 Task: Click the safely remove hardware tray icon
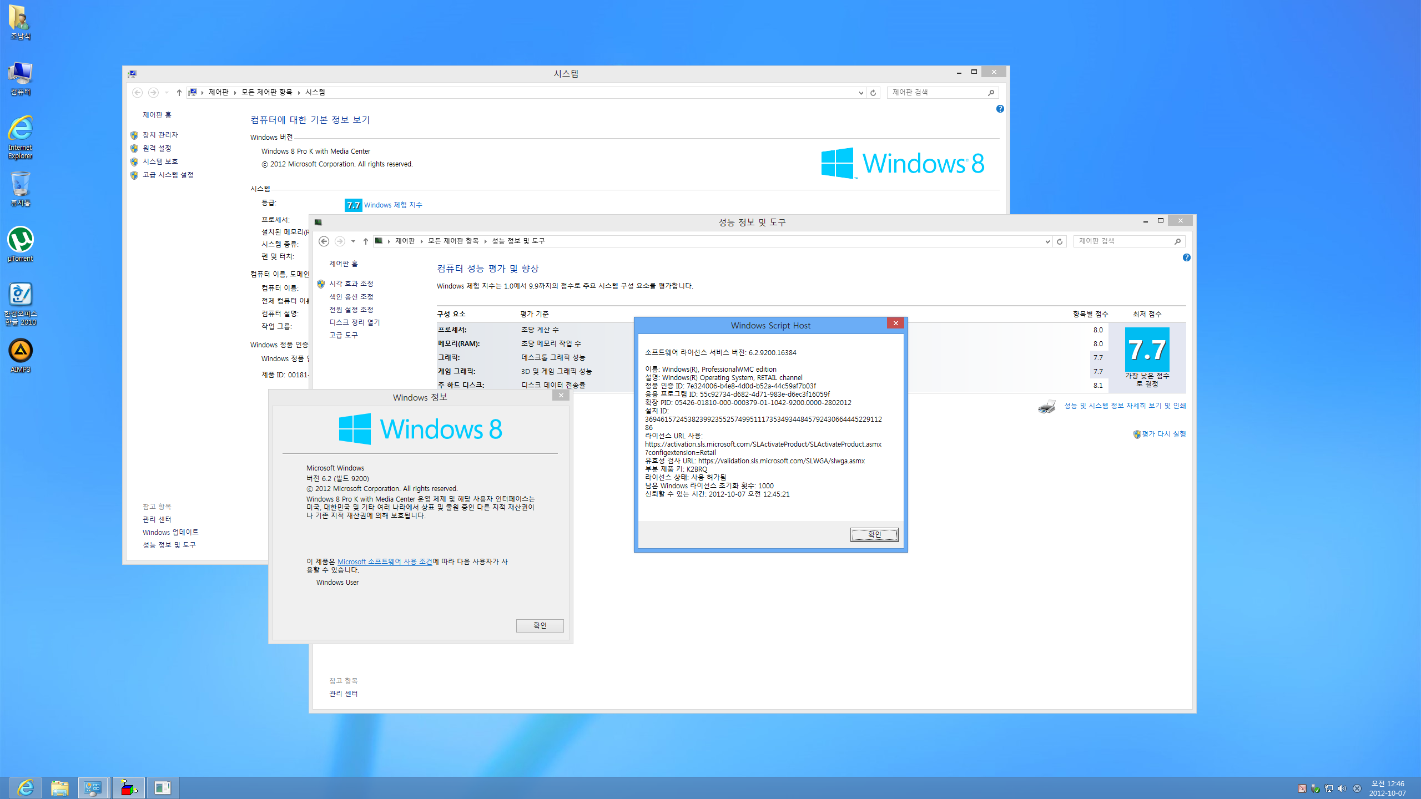click(x=1315, y=788)
